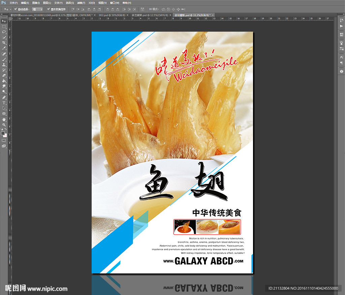The image size is (345, 295).
Task: Open the 文字(Y) menu
Action: 58,3
